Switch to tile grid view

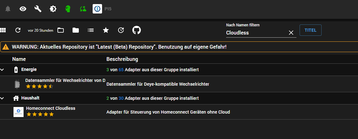coord(3,30)
